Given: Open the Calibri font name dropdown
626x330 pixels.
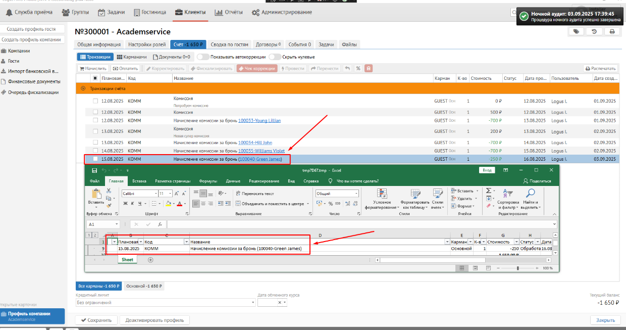Looking at the screenshot, I should tap(155, 194).
